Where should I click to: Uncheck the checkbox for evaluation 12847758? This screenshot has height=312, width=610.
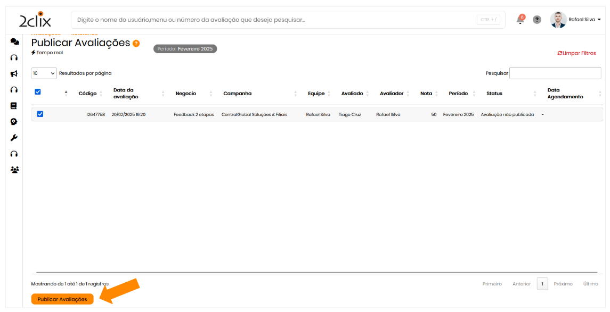coord(40,114)
